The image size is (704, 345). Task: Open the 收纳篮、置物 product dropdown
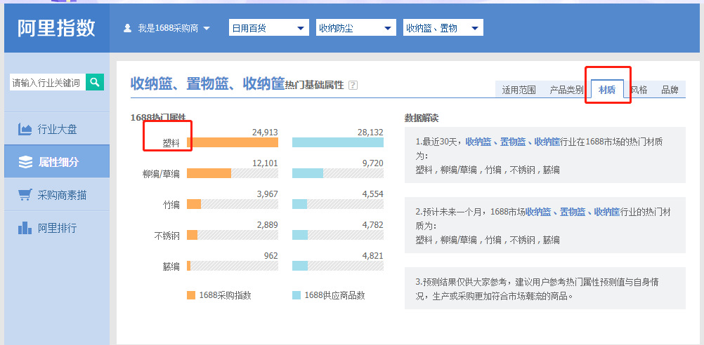(x=443, y=28)
